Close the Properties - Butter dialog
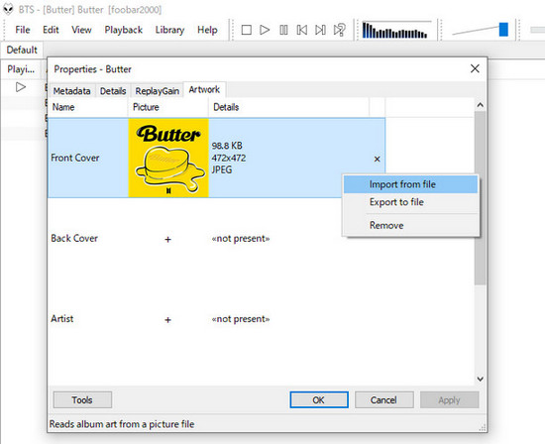The height and width of the screenshot is (444, 545). [475, 68]
